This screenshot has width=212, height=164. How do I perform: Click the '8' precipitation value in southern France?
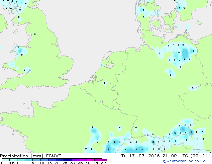click(x=108, y=150)
